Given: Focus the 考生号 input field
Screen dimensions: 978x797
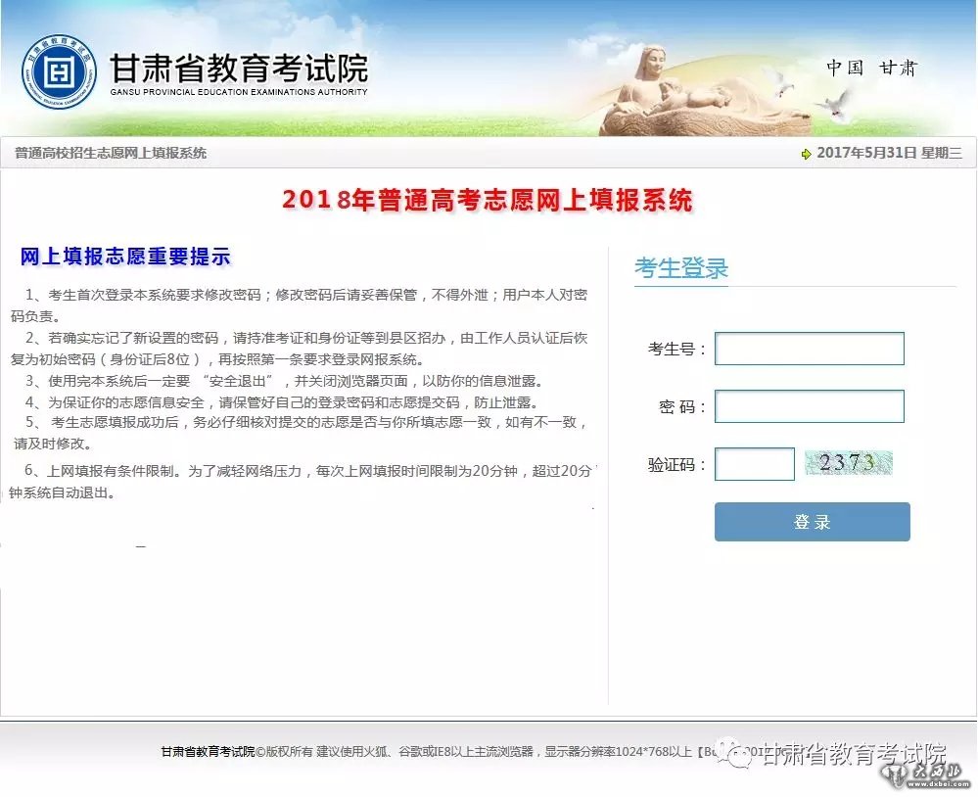Looking at the screenshot, I should pos(809,349).
